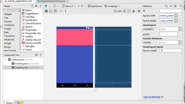185x104 pixels.
Task: Click pink layout in design preview
Action: pyautogui.click(x=75, y=37)
